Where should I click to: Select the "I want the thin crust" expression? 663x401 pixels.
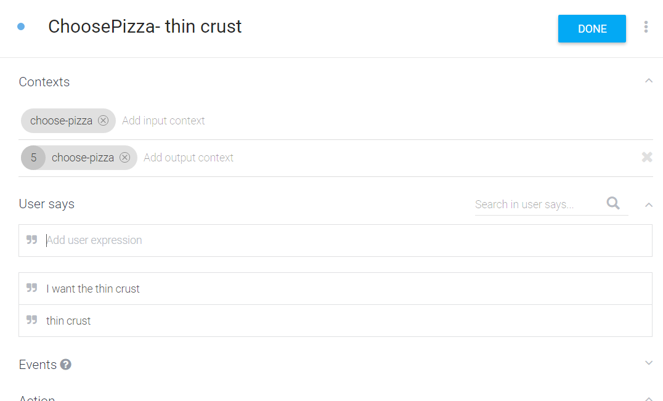pyautogui.click(x=93, y=289)
